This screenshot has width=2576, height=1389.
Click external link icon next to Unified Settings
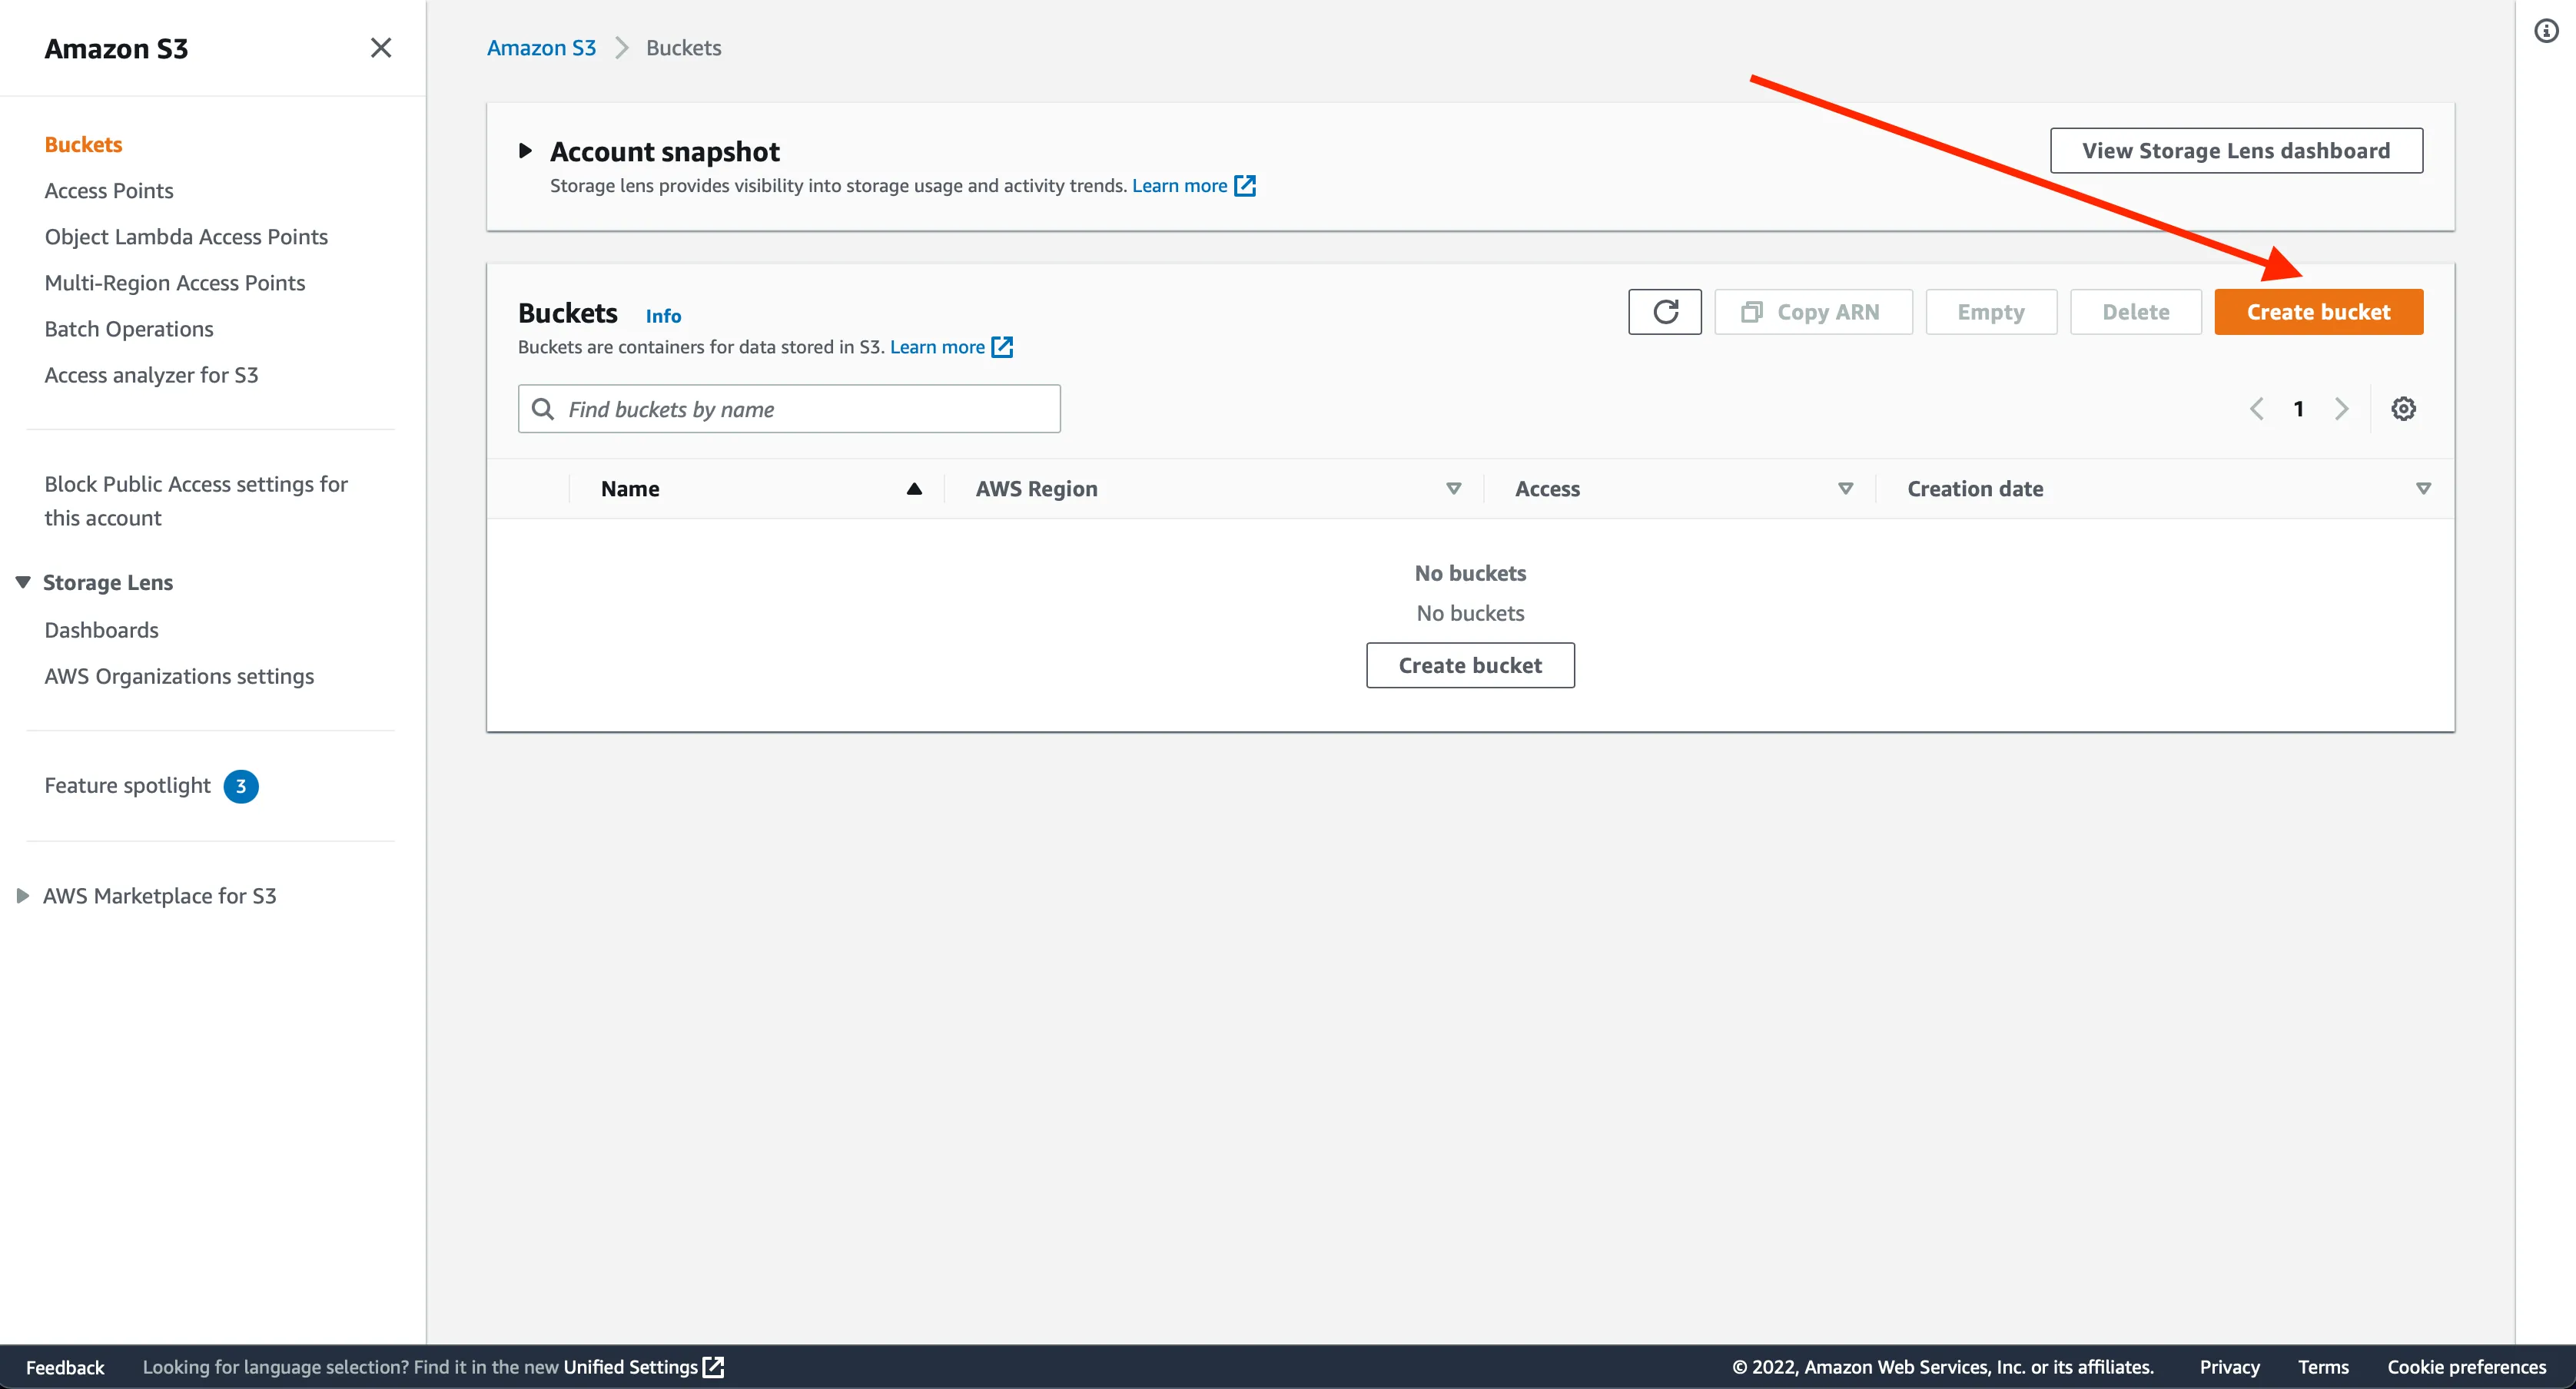point(713,1367)
